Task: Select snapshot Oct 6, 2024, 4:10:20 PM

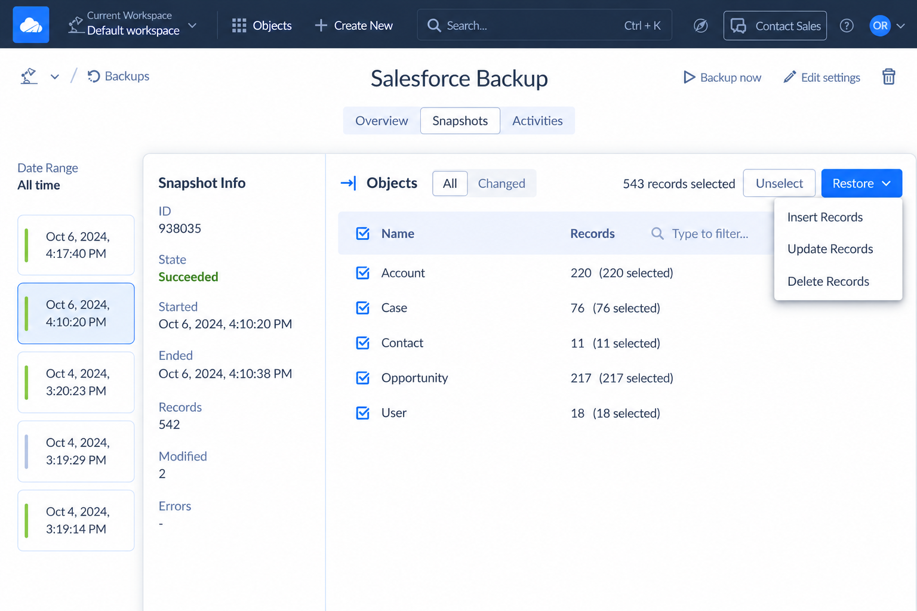Action: [x=76, y=313]
